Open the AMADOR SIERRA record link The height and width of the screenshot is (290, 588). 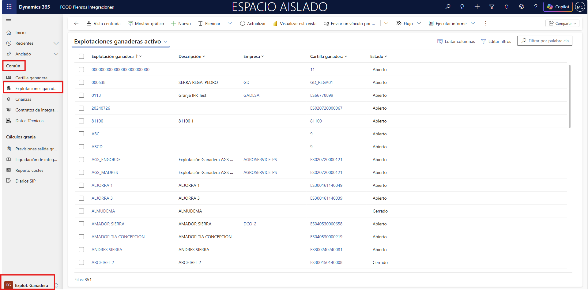(108, 224)
